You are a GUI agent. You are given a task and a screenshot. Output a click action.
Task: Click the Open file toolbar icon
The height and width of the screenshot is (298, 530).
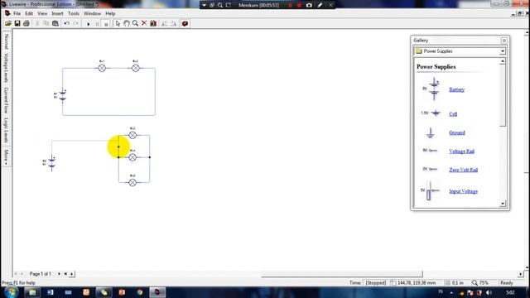pos(7,24)
